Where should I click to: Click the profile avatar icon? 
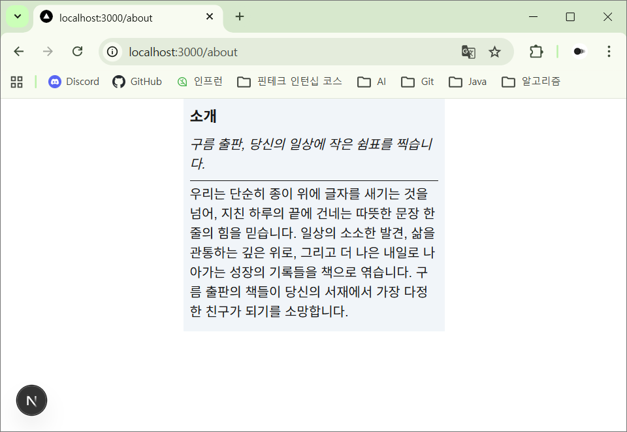pyautogui.click(x=579, y=52)
